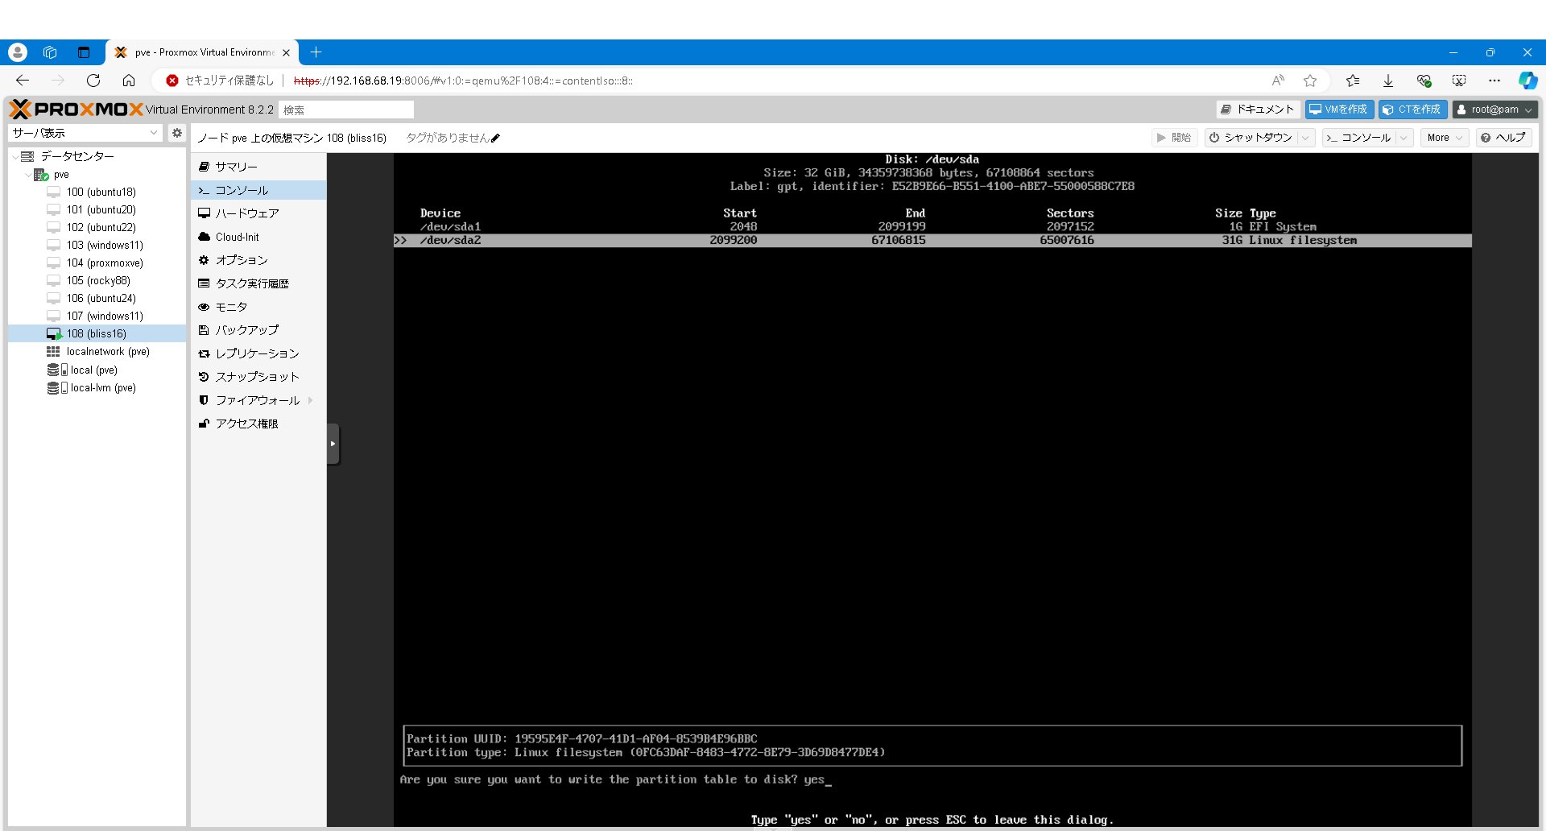Image resolution: width=1546 pixels, height=831 pixels.
Task: Click the 検索 search field
Action: click(346, 110)
